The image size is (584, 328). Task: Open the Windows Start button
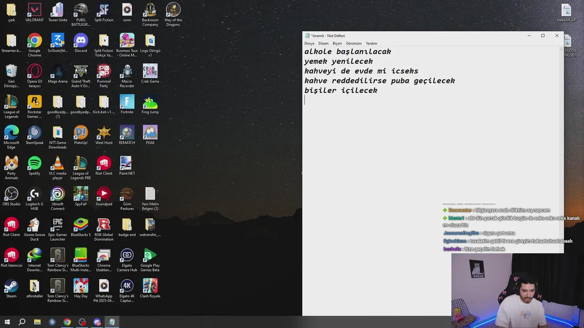(x=7, y=322)
